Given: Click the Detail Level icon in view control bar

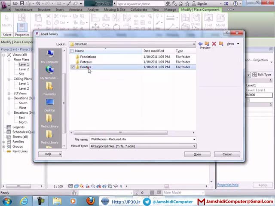Looking at the screenshot, I should pyautogui.click(x=70, y=186).
